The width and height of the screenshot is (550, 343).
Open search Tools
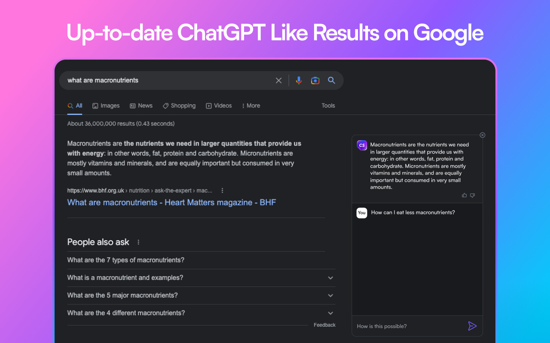328,105
